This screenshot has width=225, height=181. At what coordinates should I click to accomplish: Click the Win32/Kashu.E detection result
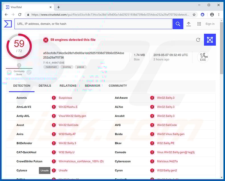click(68, 107)
